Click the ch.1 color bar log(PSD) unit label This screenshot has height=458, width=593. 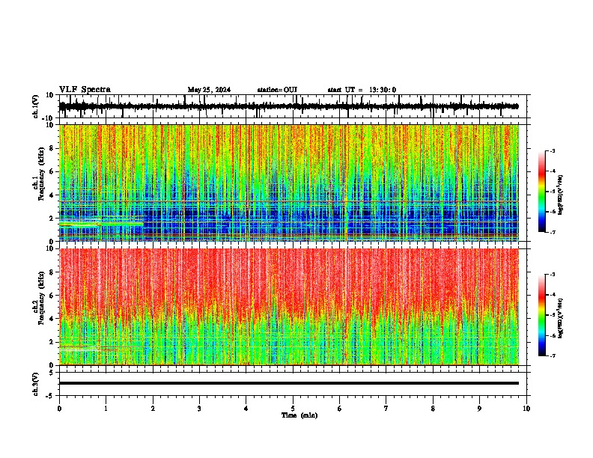click(561, 195)
